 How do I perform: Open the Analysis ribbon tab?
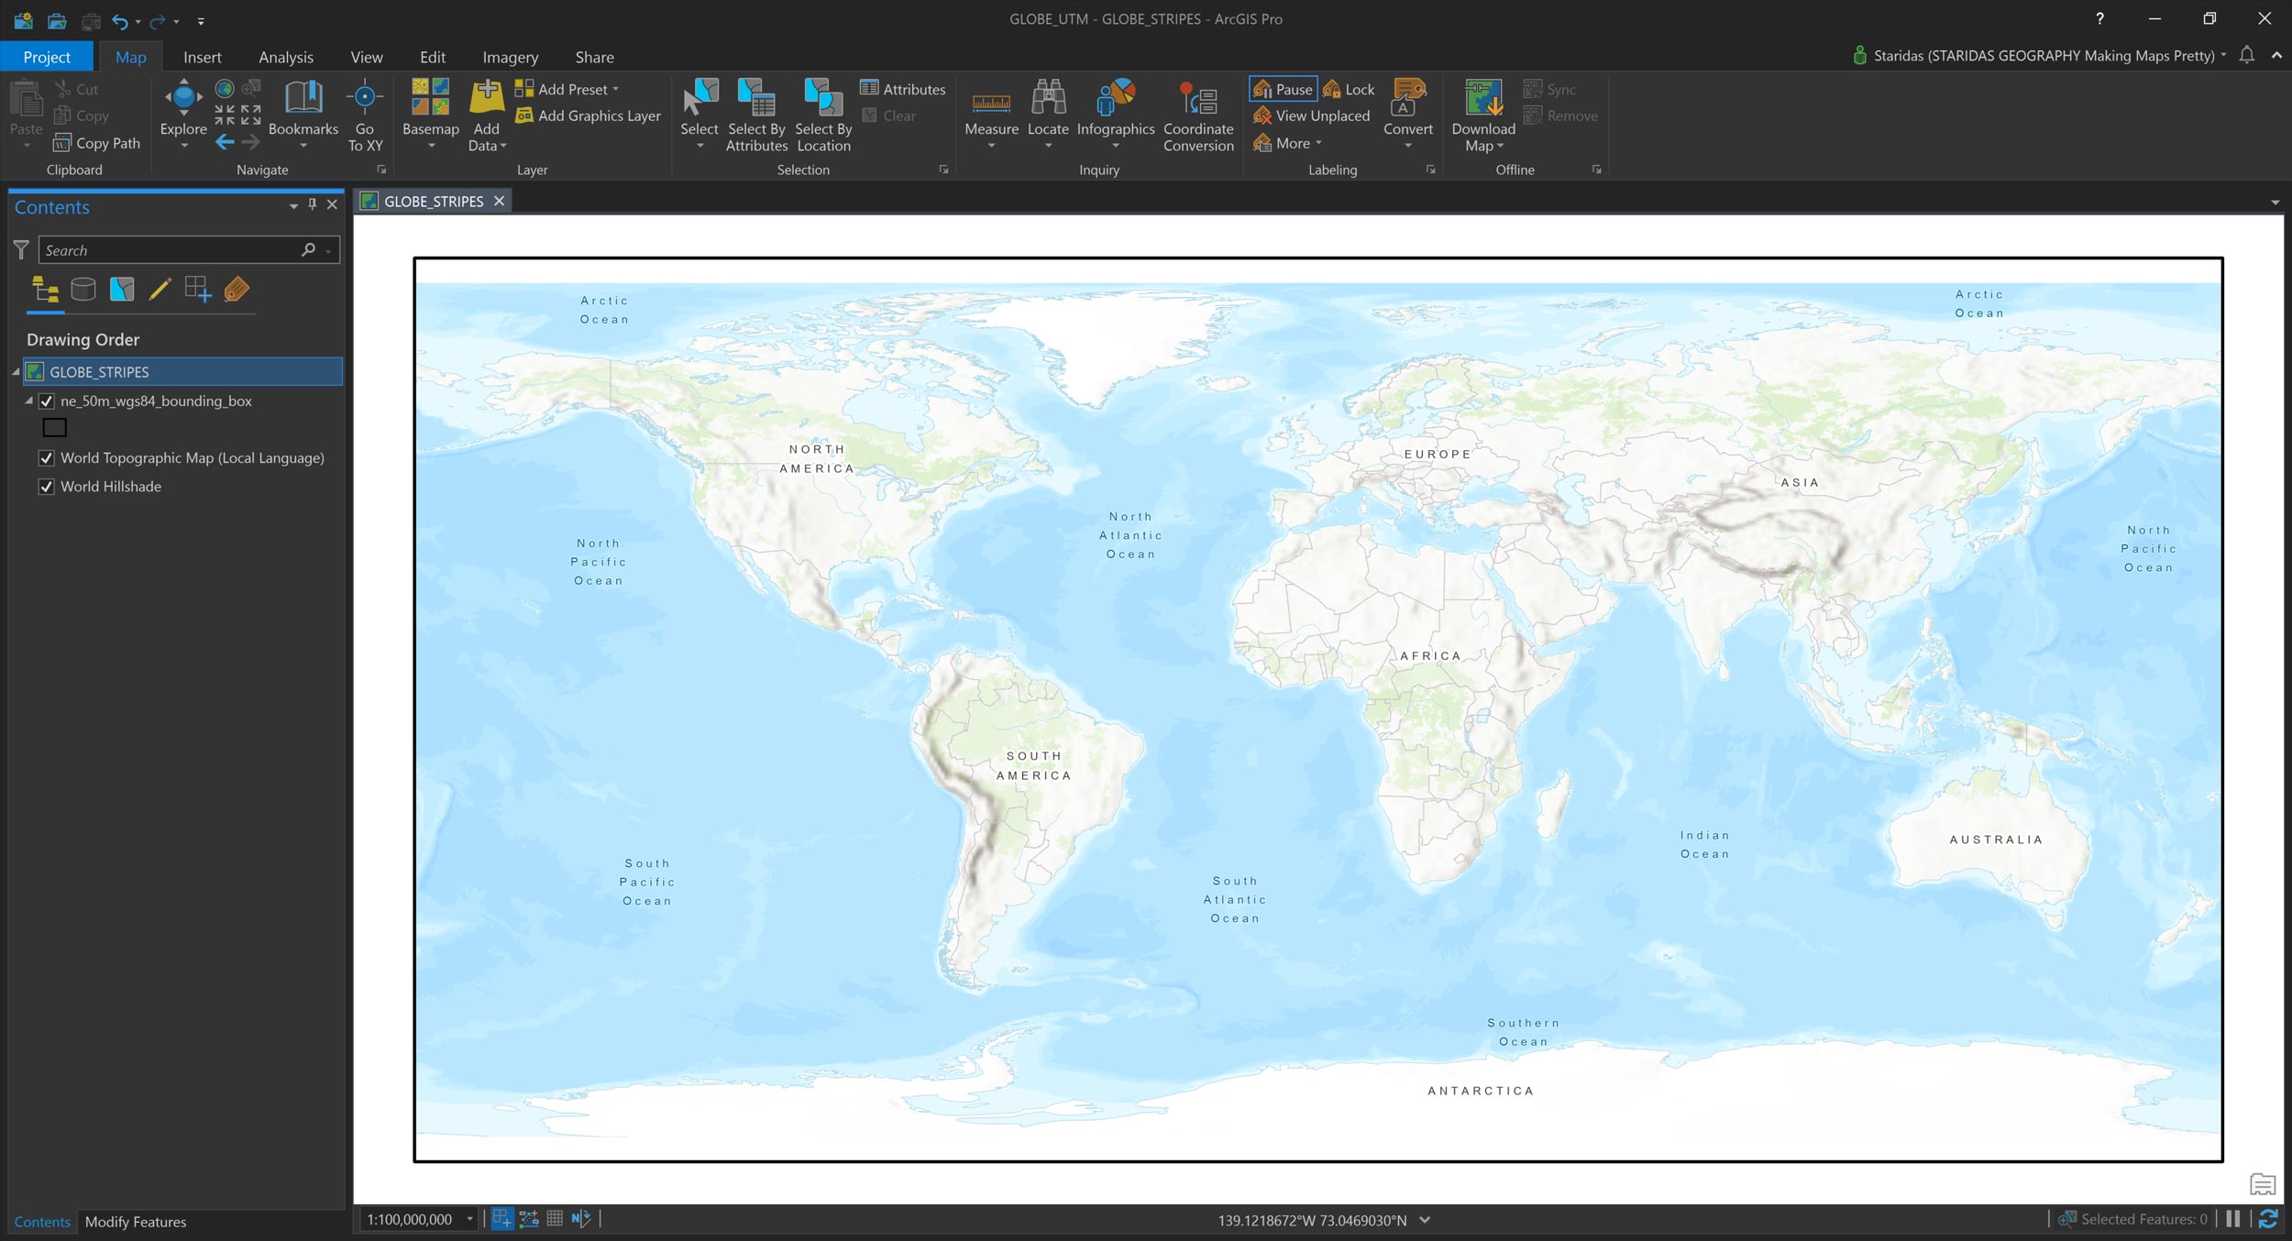pos(285,57)
